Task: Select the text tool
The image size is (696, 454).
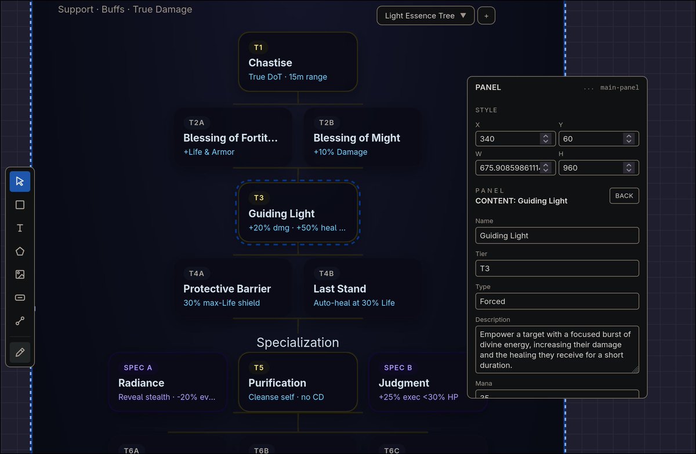Action: coord(20,228)
